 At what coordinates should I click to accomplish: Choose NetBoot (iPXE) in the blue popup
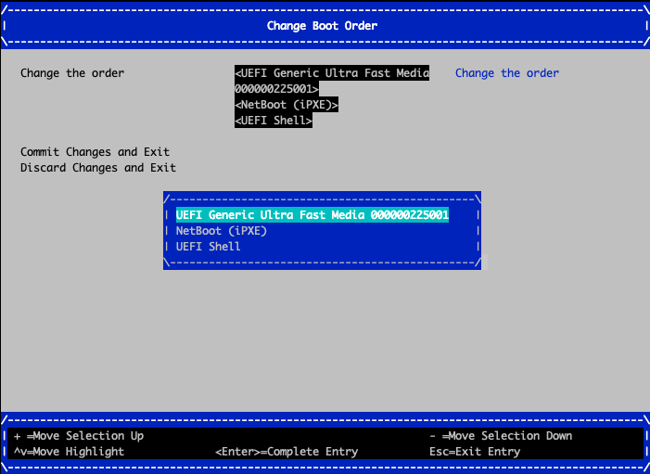tap(221, 230)
